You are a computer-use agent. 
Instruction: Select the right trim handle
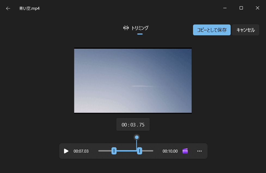[140, 151]
